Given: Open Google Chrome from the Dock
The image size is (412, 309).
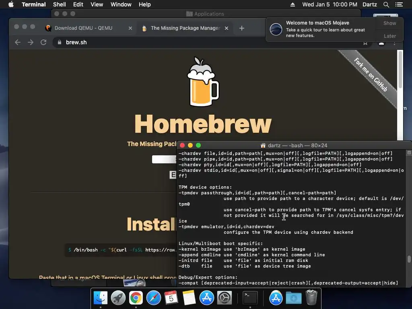Looking at the screenshot, I should coord(136,298).
